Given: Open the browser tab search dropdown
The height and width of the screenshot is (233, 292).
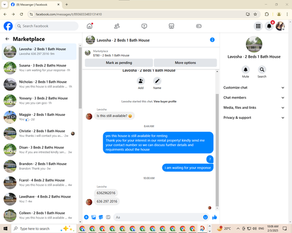Looking at the screenshot, I should pos(4,4).
